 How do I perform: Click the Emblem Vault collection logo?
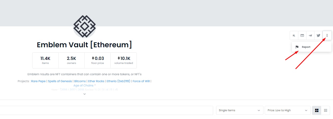point(84,26)
